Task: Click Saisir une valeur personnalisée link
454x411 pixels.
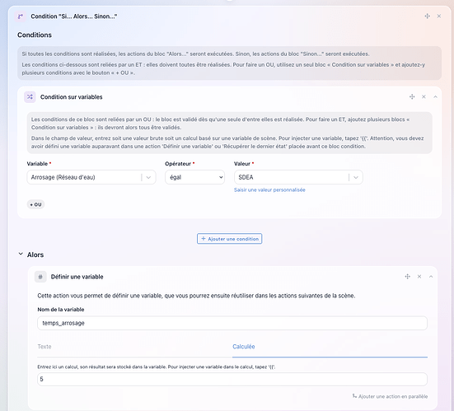Action: tap(269, 190)
